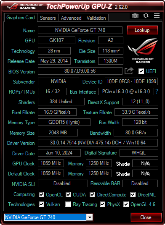
Task: Toggle the DirectCompute checkbox
Action: point(92,195)
